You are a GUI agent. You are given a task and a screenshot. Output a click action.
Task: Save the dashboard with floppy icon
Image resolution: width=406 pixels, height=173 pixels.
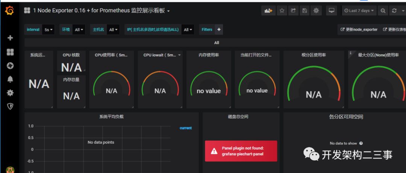[x=304, y=10]
